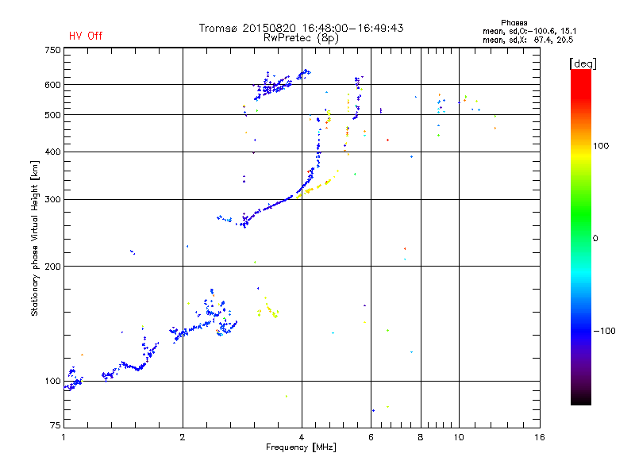The width and height of the screenshot is (635, 476).
Task: Click the '600' height axis label
Action: coord(52,85)
